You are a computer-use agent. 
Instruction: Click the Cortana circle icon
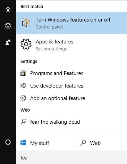tap(8, 142)
